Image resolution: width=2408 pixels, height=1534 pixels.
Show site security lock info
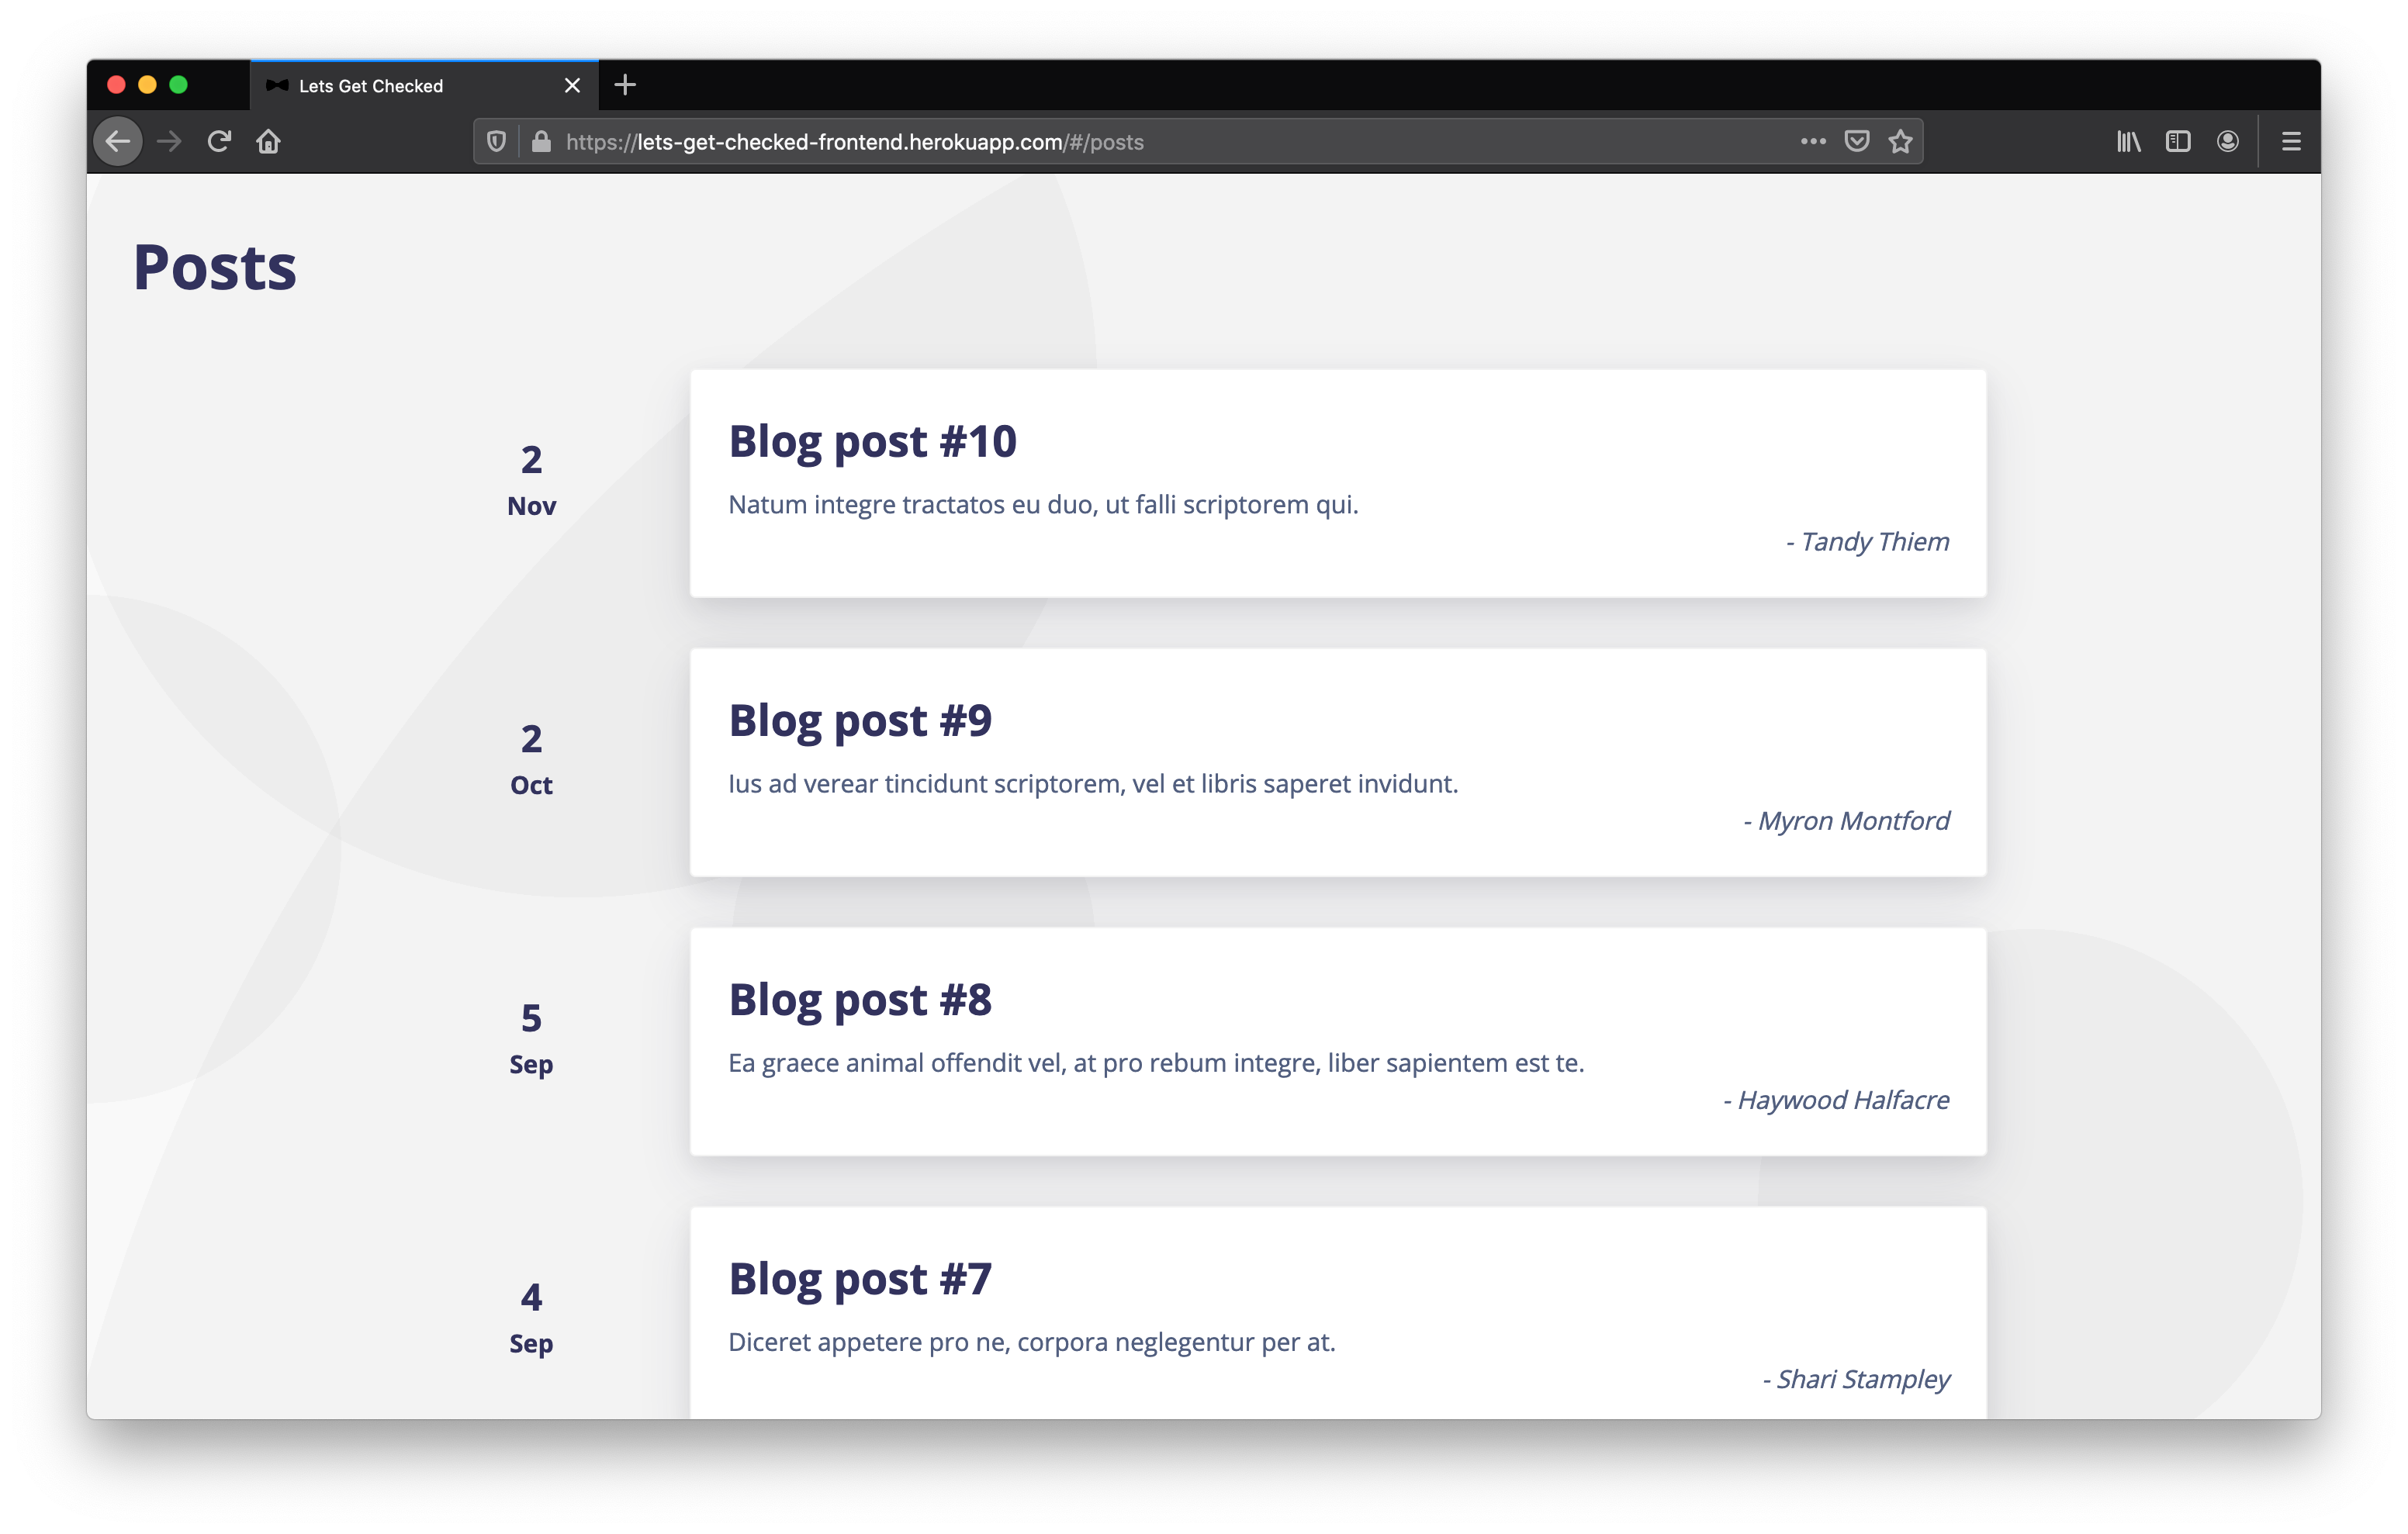pyautogui.click(x=541, y=141)
